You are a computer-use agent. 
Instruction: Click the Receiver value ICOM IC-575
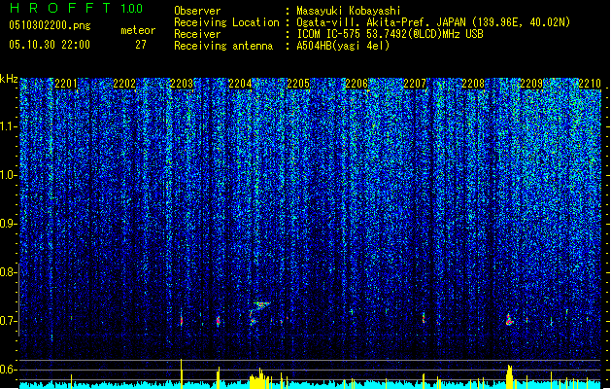329,34
